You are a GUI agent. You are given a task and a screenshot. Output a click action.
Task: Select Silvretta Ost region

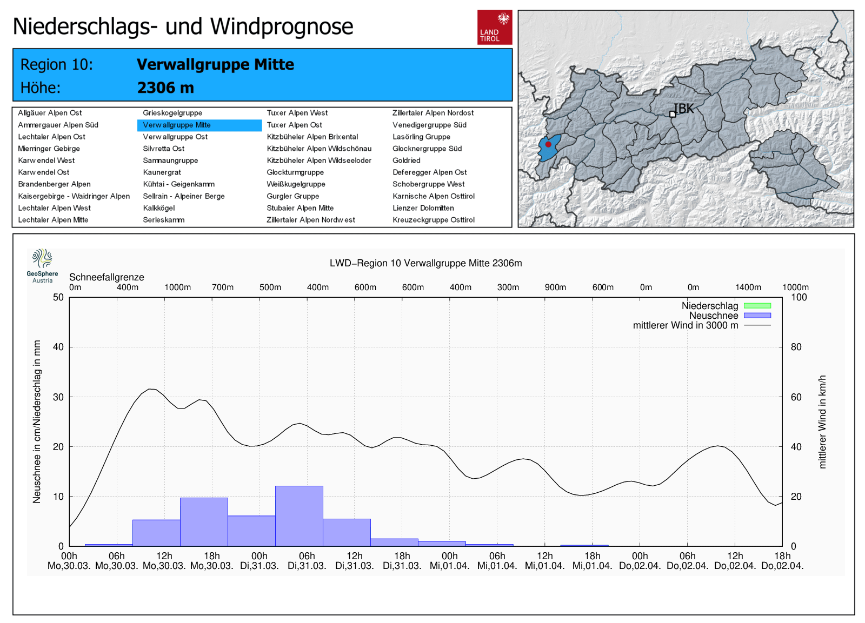coord(163,149)
